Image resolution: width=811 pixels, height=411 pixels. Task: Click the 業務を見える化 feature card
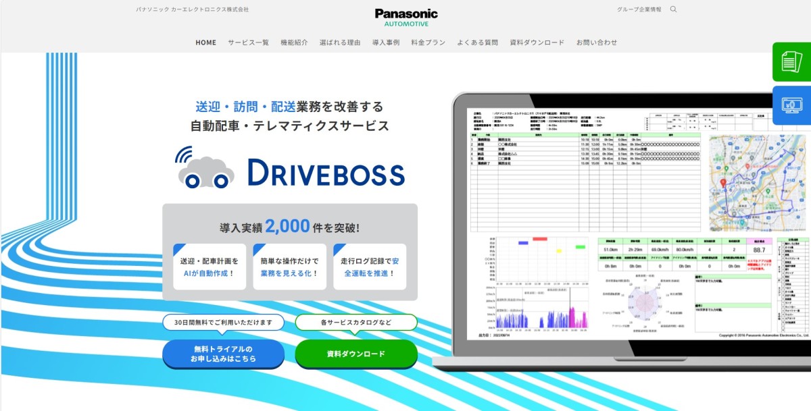[289, 267]
